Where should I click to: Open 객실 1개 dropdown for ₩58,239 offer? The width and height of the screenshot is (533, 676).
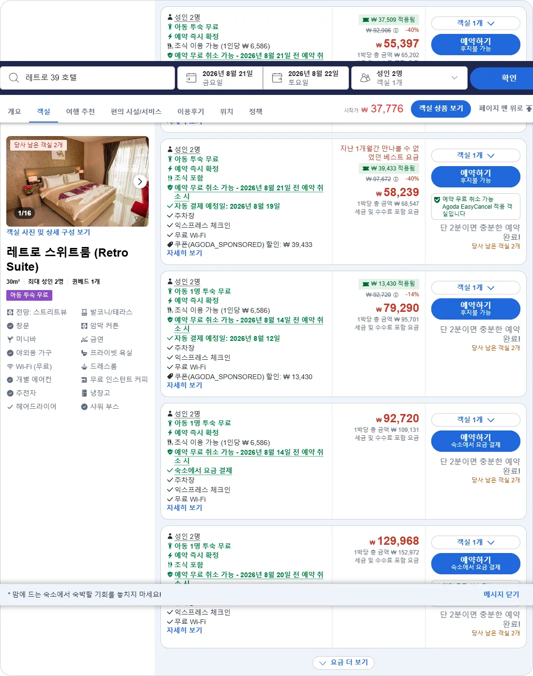[x=476, y=155]
